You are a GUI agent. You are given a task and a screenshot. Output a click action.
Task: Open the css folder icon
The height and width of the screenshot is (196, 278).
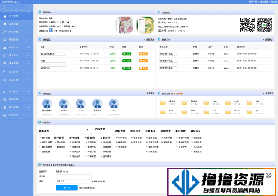pos(249,102)
